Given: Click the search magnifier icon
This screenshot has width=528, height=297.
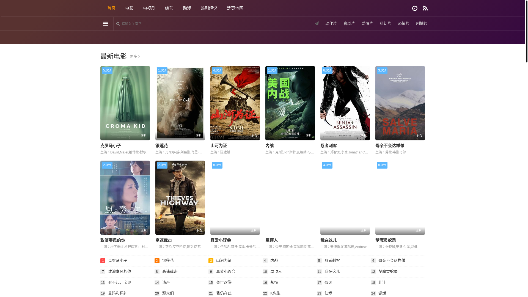Looking at the screenshot, I should coord(118,24).
